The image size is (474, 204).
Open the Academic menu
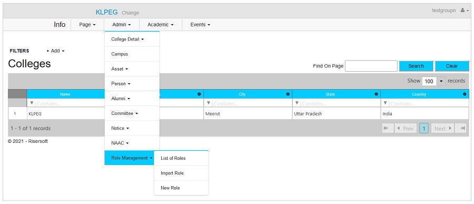160,25
